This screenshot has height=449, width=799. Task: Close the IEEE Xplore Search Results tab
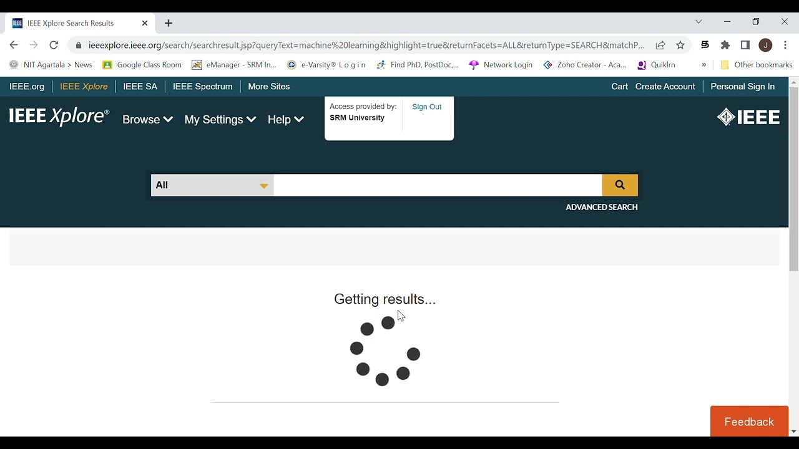pyautogui.click(x=145, y=23)
